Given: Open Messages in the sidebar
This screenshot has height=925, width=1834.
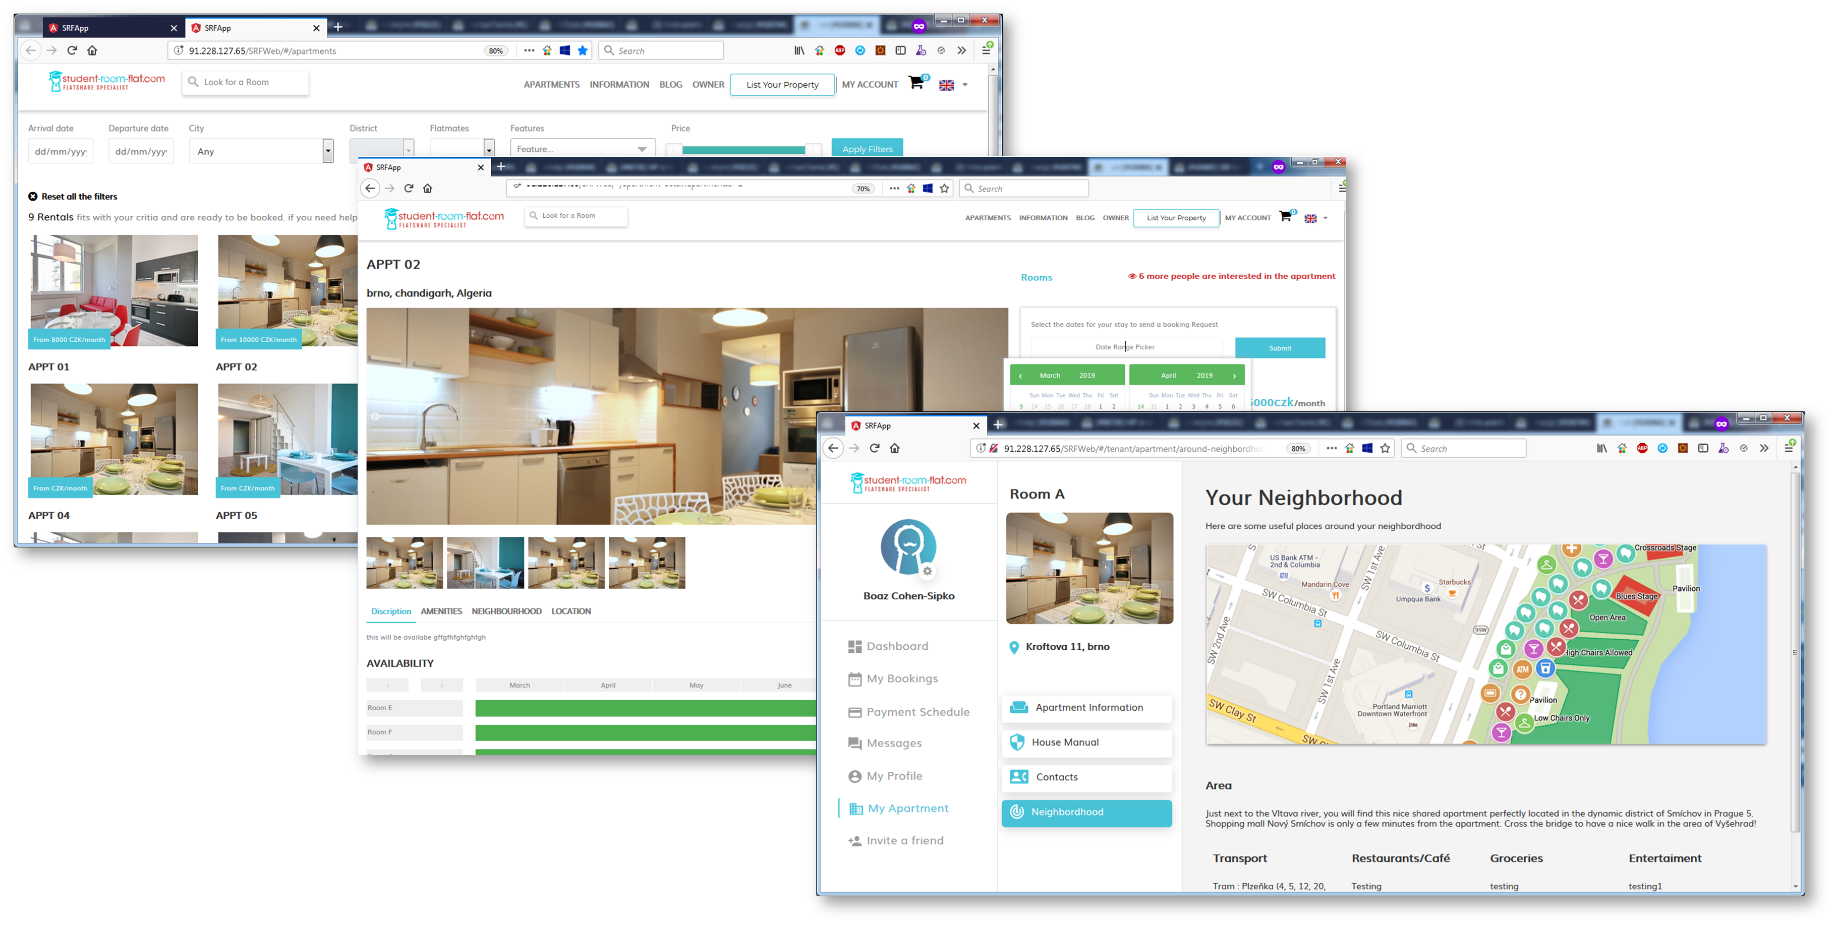Looking at the screenshot, I should click(884, 744).
